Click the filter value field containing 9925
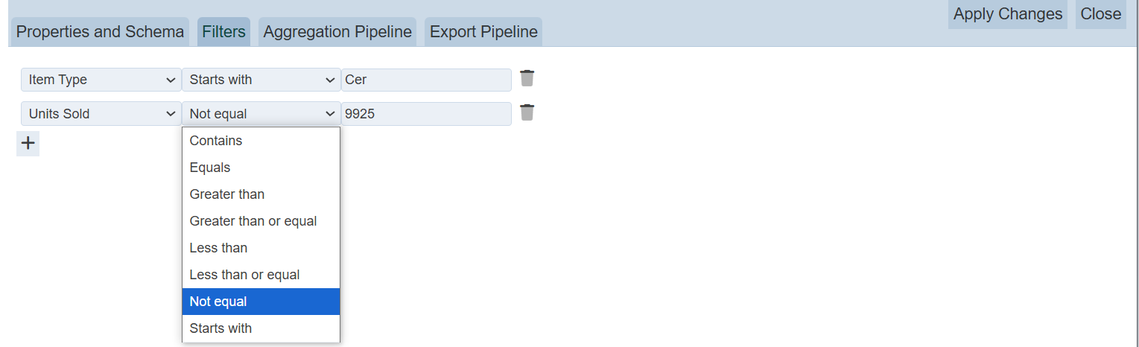Screen dimensions: 1139x347 coord(426,114)
